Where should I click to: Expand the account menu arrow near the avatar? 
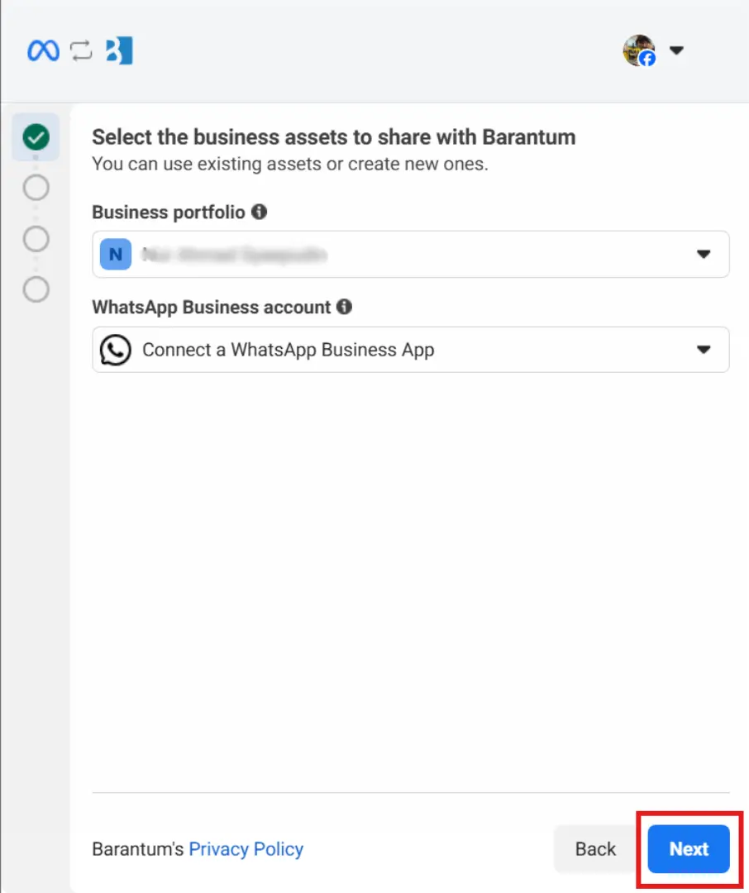click(x=676, y=50)
